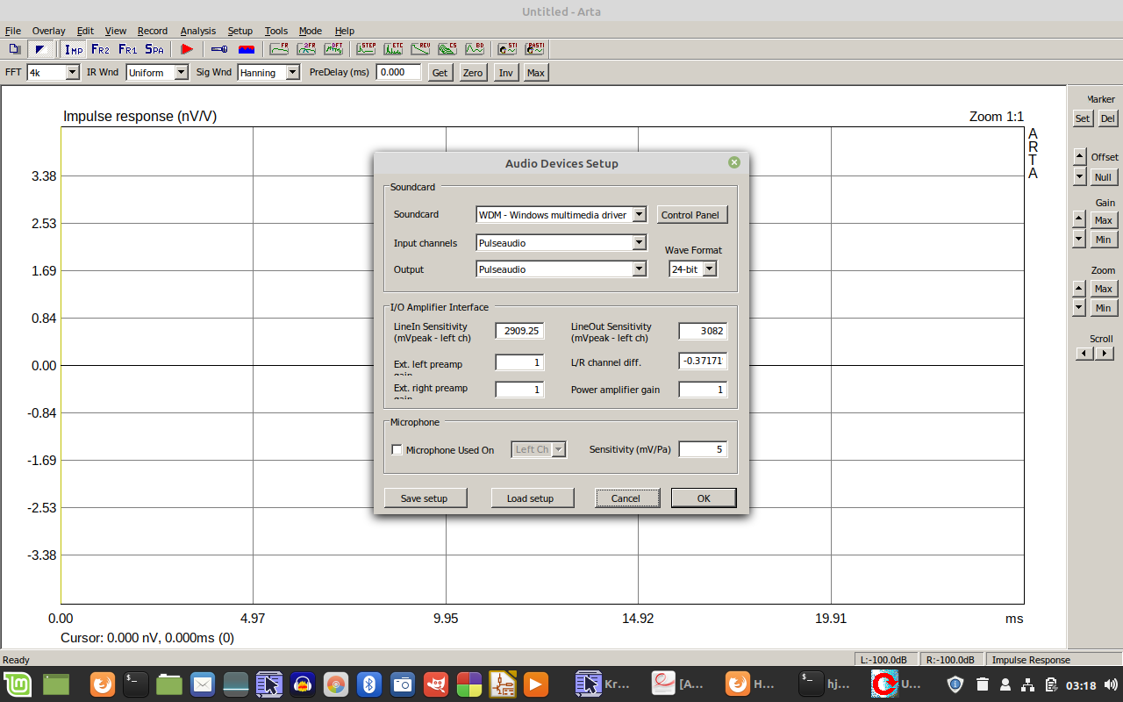Switch to FR2 dual-channel frequency response mode
This screenshot has height=702, width=1123.
click(x=100, y=49)
